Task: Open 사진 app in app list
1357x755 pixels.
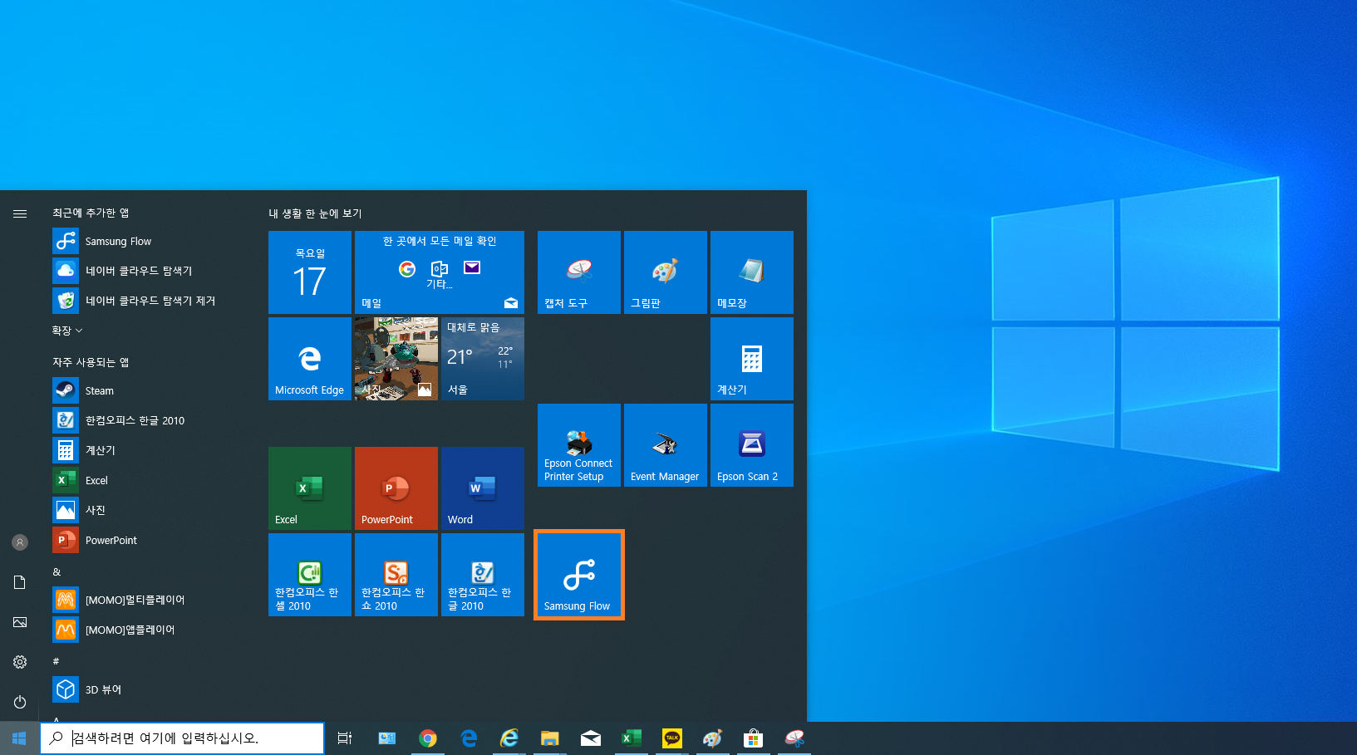Action: click(150, 510)
